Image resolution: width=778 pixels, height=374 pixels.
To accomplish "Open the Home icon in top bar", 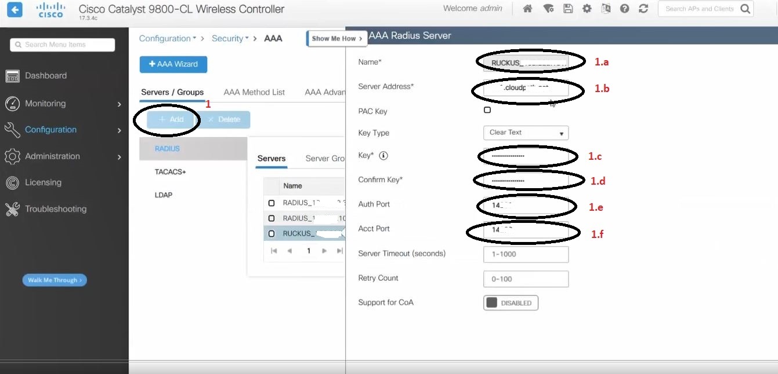I will tap(527, 9).
